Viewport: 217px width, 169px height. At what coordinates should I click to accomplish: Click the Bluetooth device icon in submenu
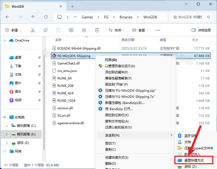click(x=180, y=136)
